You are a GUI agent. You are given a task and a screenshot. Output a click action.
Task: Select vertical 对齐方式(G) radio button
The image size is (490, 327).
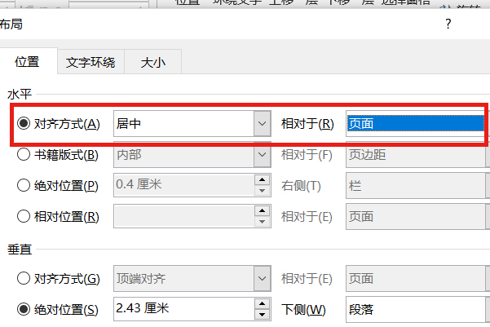point(24,278)
